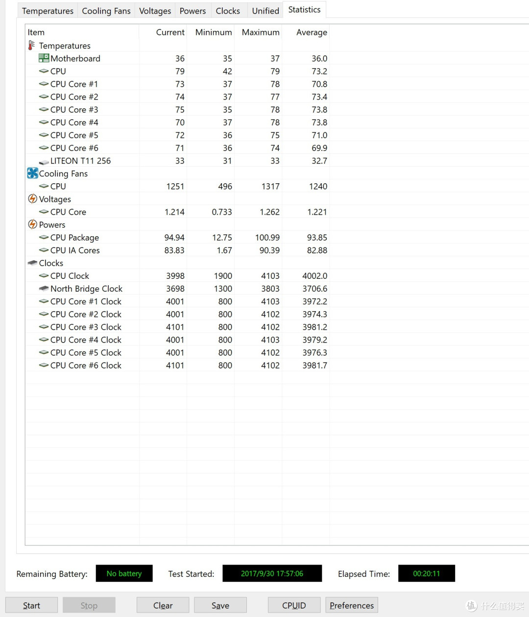Click the icon beside CPU Core #1 temperature
This screenshot has height=617, width=529.
pos(44,84)
